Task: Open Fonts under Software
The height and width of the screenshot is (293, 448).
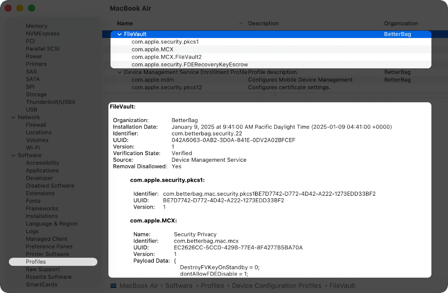Action: click(x=33, y=201)
